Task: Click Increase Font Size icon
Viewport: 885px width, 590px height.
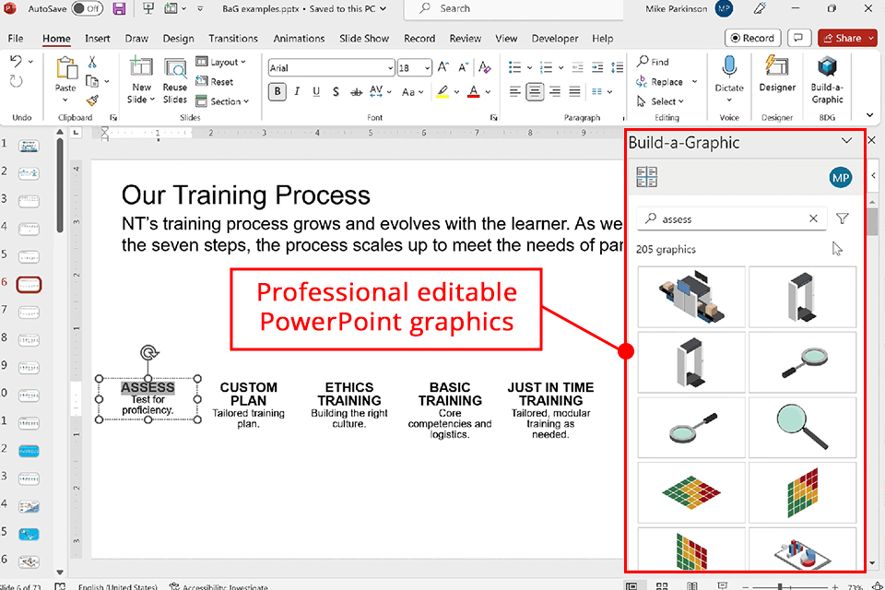Action: point(443,67)
